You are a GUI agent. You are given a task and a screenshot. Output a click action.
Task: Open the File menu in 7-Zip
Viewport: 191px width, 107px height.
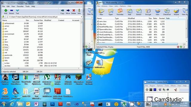4,6
